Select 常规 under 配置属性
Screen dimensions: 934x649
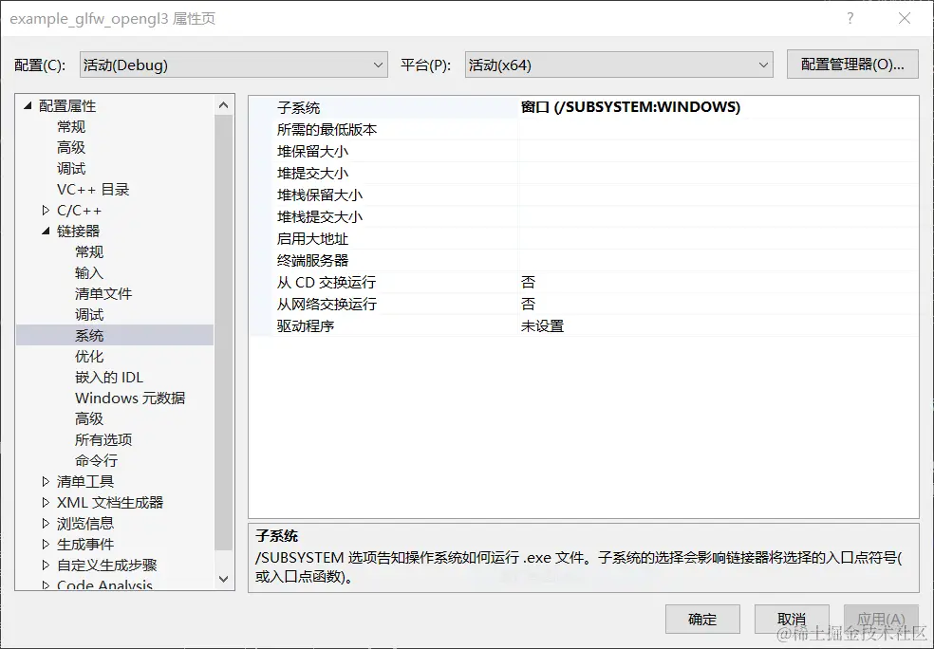[71, 127]
